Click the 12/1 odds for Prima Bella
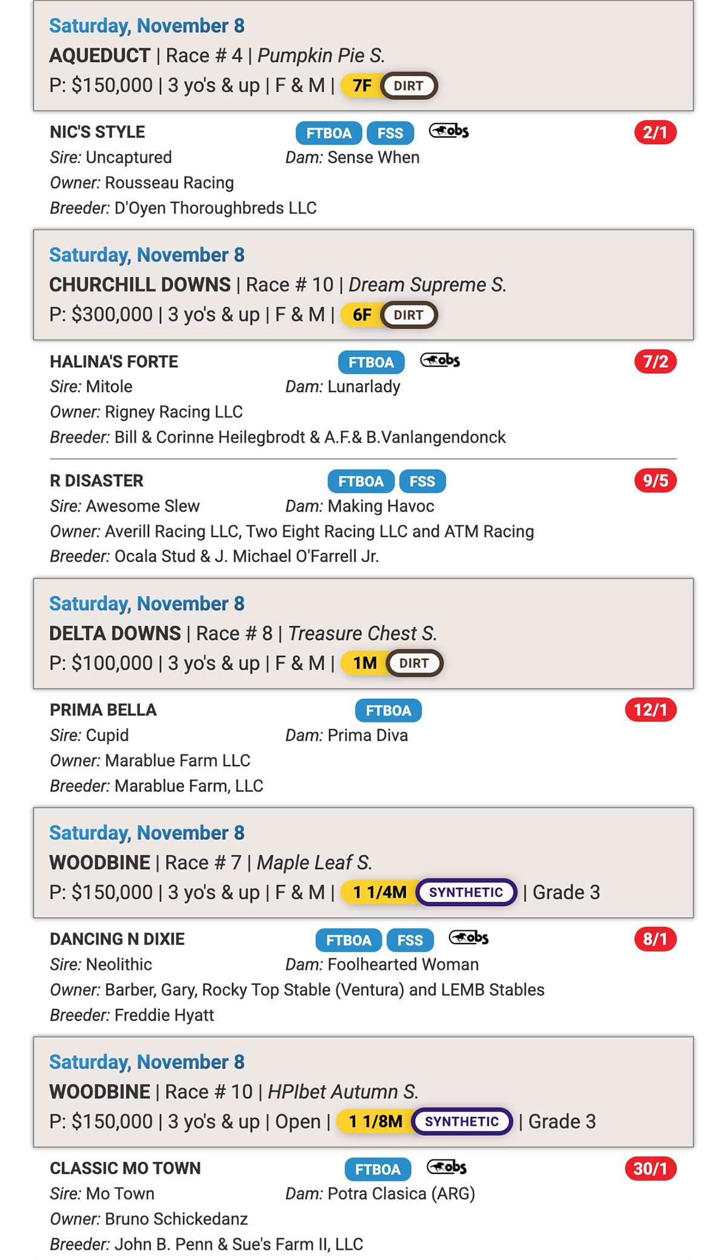Image resolution: width=727 pixels, height=1260 pixels. 650,710
